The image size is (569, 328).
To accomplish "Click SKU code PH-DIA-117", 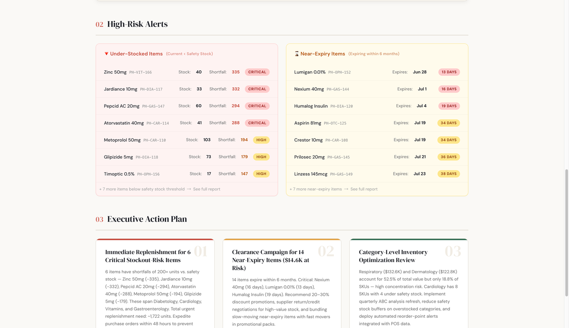I will coord(151,89).
